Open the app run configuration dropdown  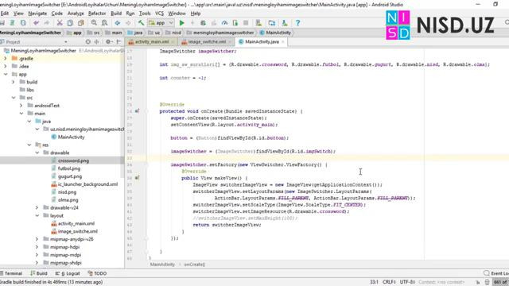point(161,23)
